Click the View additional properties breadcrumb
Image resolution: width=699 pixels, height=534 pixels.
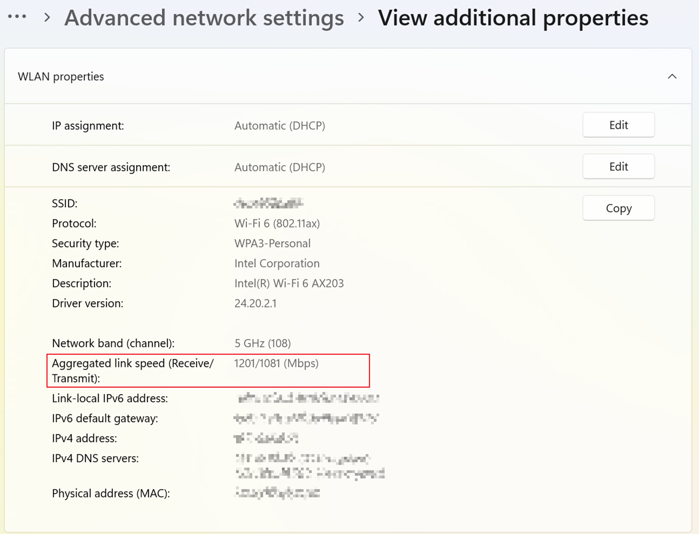point(513,17)
